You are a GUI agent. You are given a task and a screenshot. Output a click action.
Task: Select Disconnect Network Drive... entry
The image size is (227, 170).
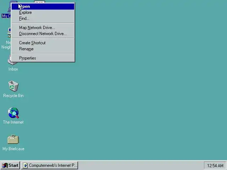click(43, 34)
